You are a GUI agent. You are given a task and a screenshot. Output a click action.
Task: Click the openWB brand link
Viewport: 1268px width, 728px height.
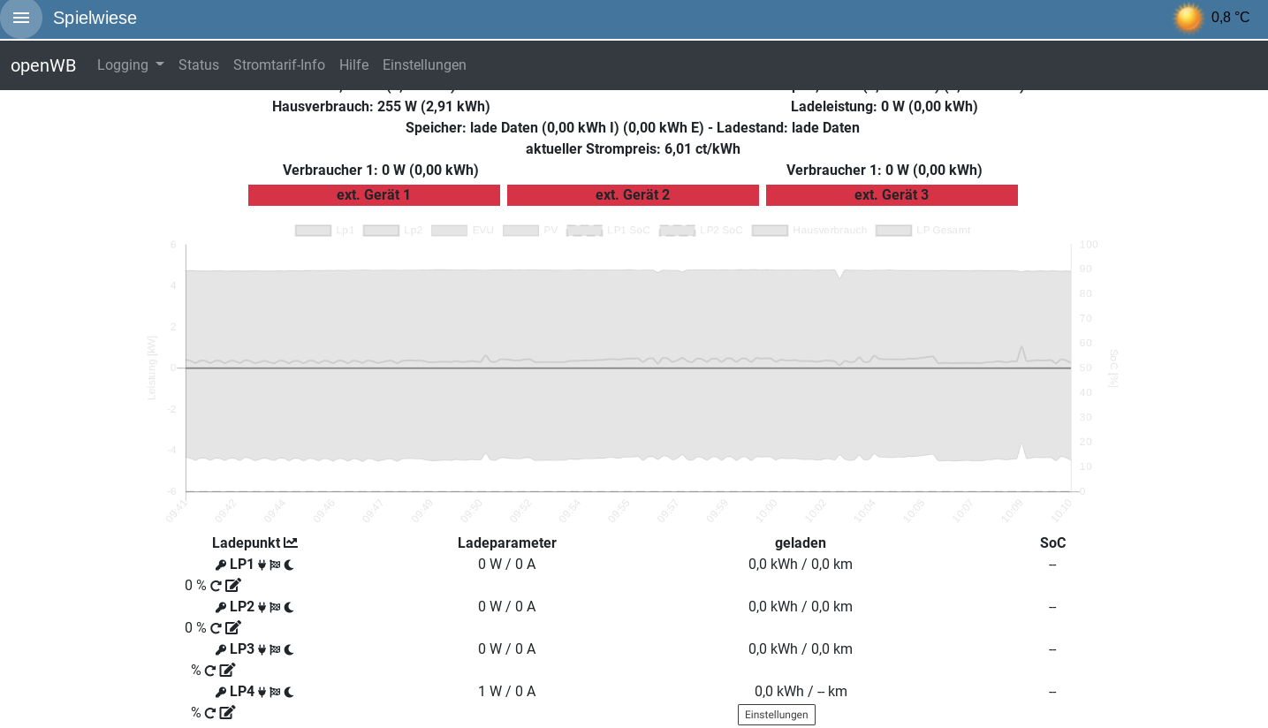tap(43, 65)
